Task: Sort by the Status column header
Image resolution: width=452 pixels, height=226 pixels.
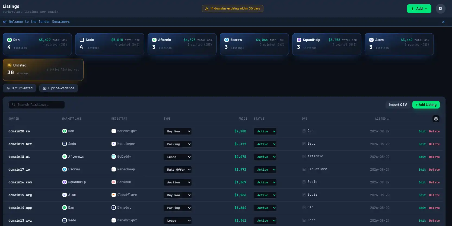Action: pyautogui.click(x=259, y=119)
